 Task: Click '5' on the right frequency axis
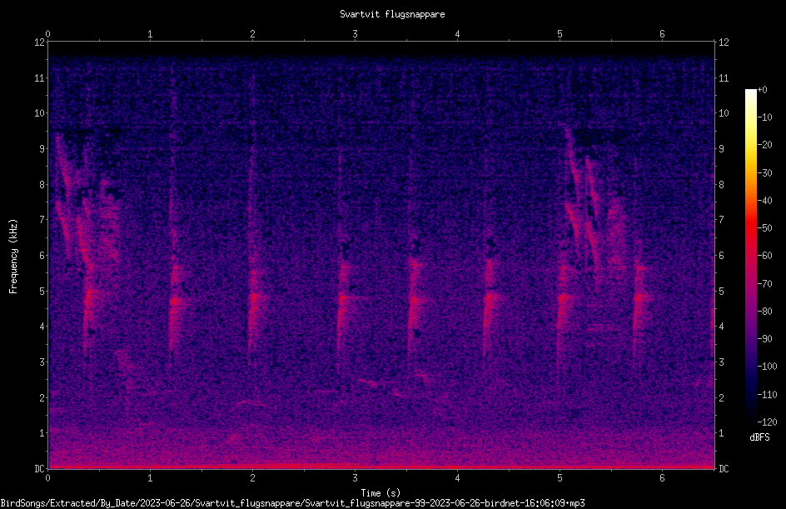[x=721, y=291]
